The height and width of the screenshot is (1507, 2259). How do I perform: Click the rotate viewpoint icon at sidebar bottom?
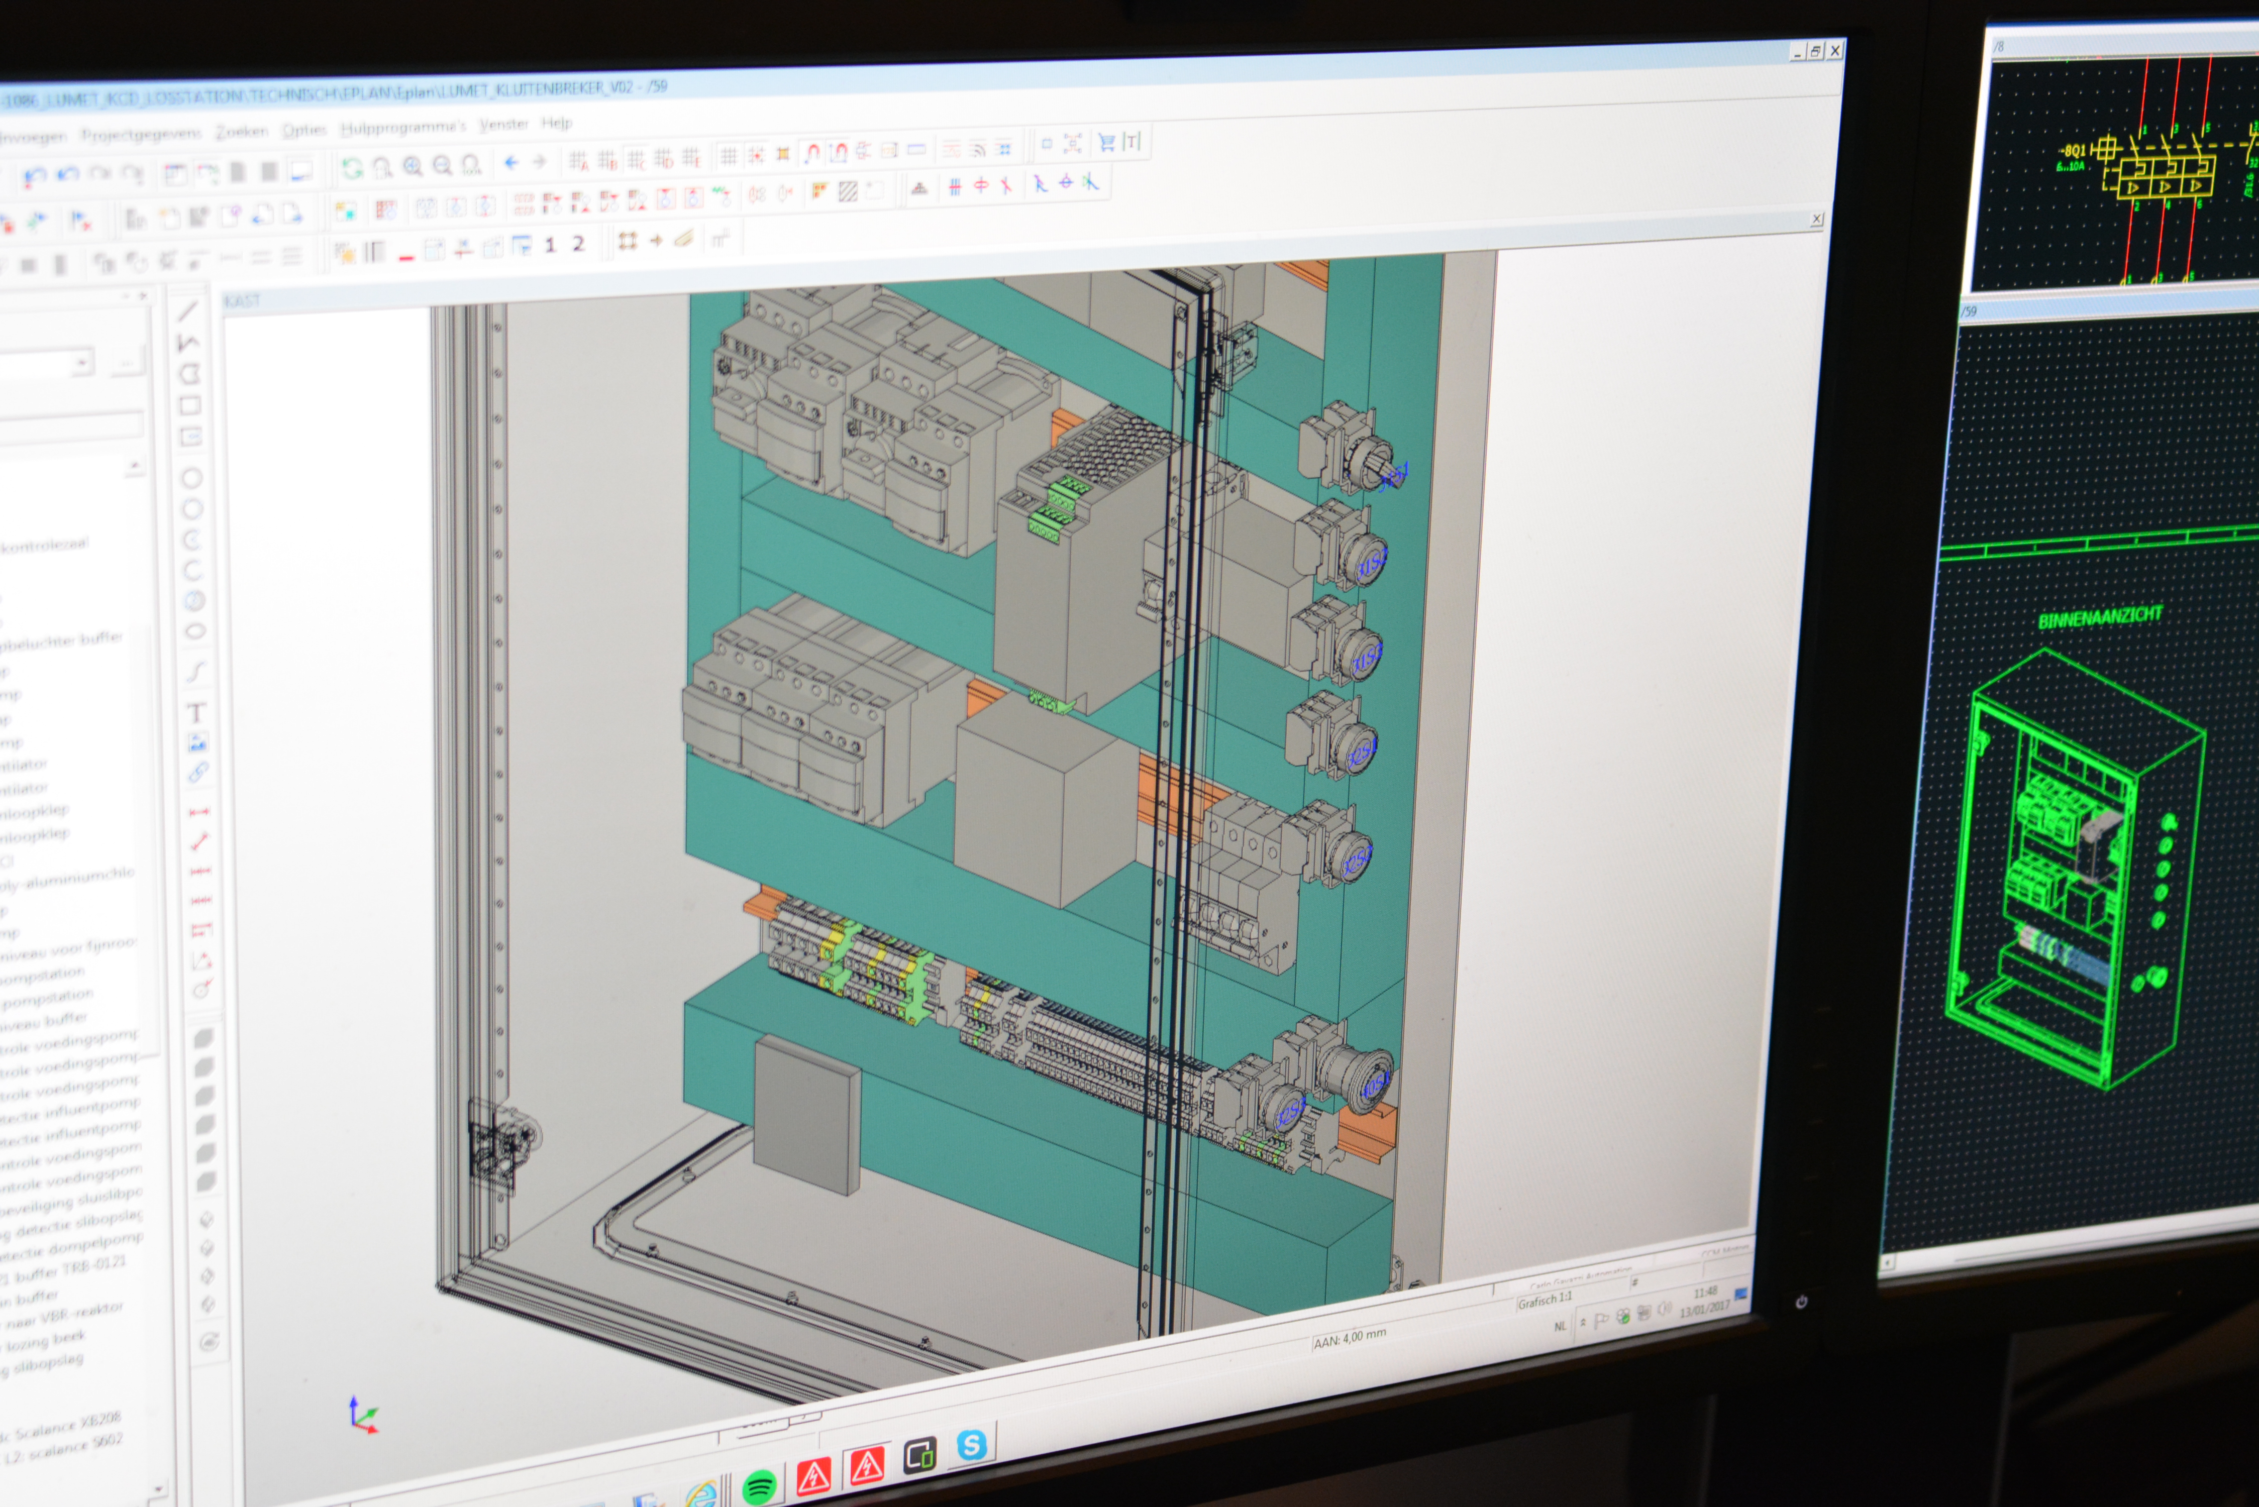(210, 1342)
